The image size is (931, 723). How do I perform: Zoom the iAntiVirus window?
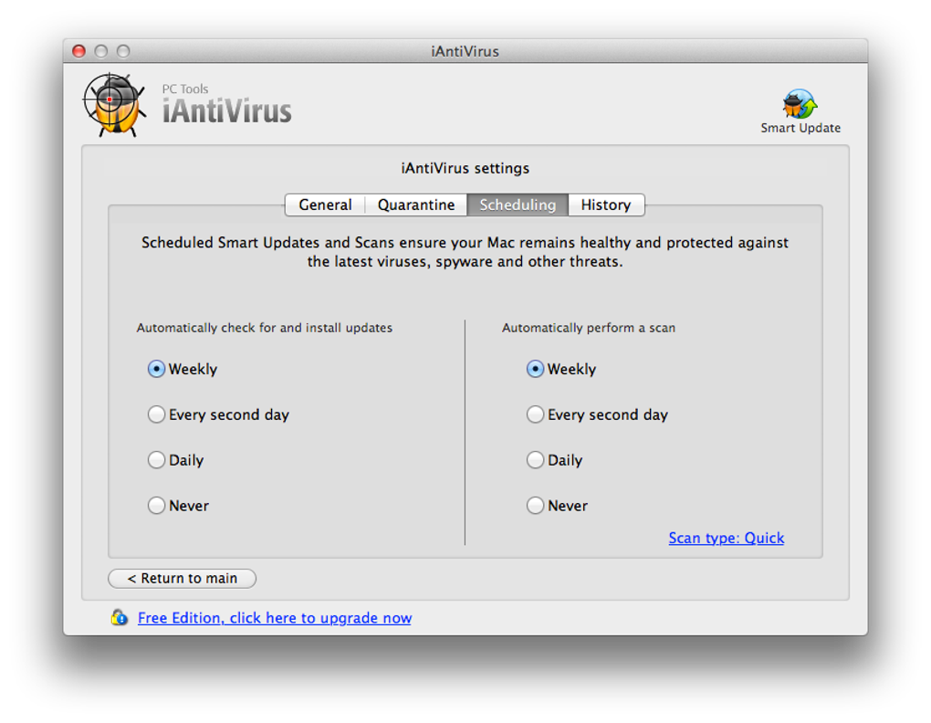[123, 51]
